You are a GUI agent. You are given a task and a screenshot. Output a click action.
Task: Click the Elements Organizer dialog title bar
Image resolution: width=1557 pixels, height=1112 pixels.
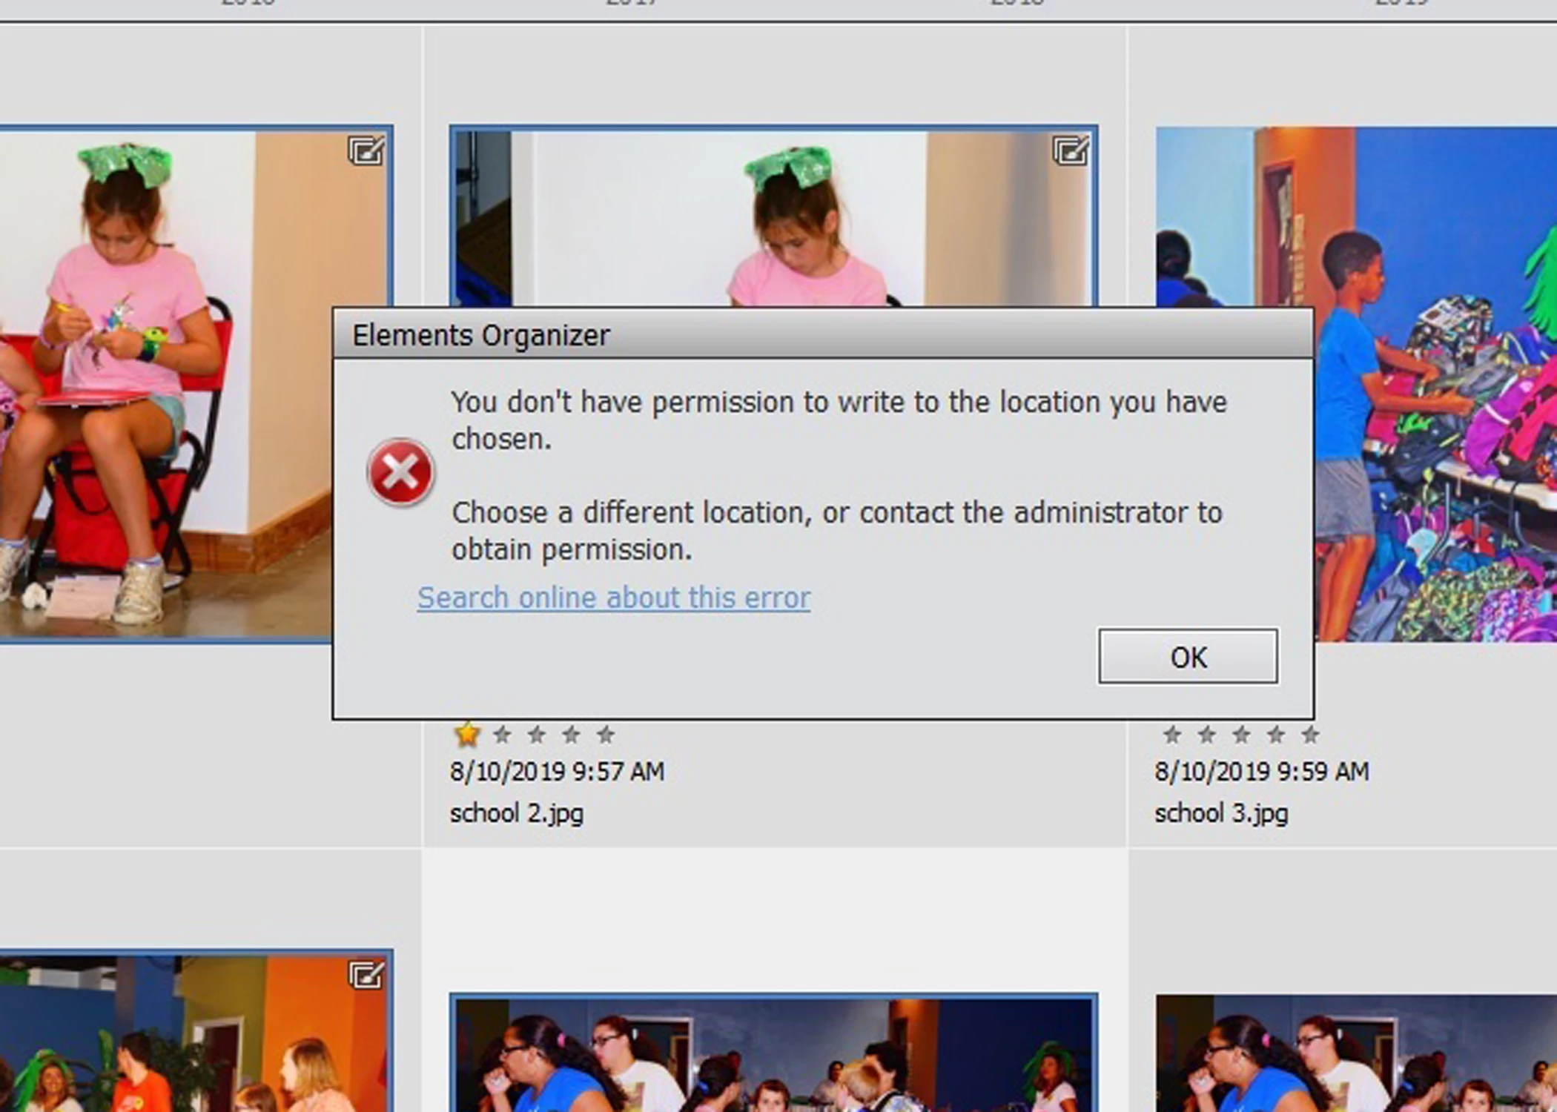(x=816, y=335)
